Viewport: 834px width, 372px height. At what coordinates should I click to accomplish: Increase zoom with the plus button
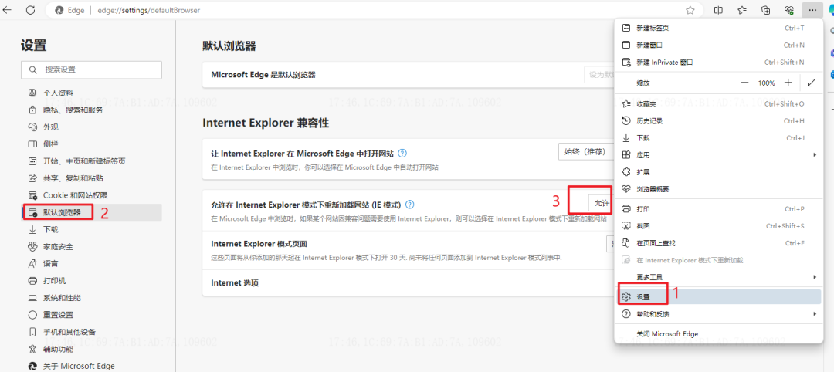click(x=788, y=83)
